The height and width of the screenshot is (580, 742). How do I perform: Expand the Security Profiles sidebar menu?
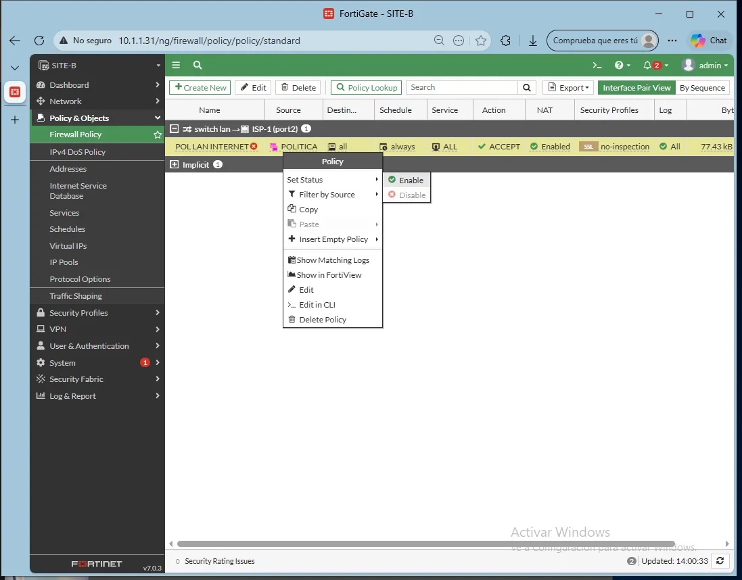coord(97,313)
